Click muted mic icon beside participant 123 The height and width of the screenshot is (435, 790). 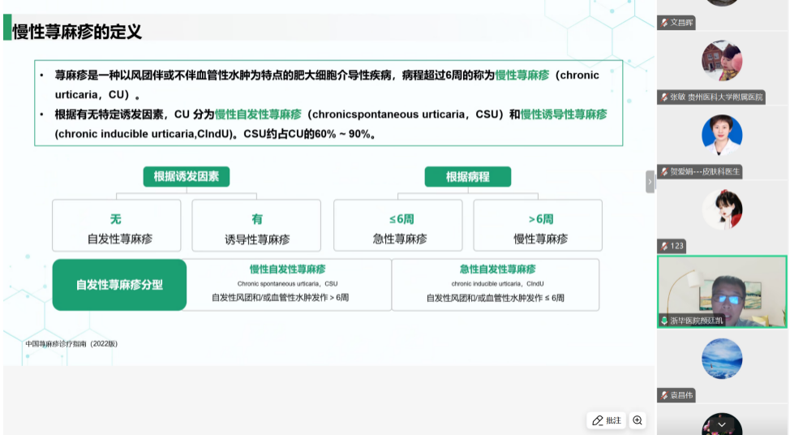[x=664, y=246]
